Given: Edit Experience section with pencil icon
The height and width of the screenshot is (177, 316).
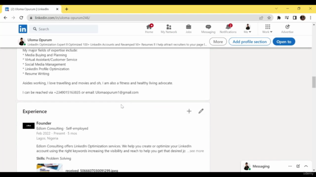Looking at the screenshot, I should pos(201,111).
